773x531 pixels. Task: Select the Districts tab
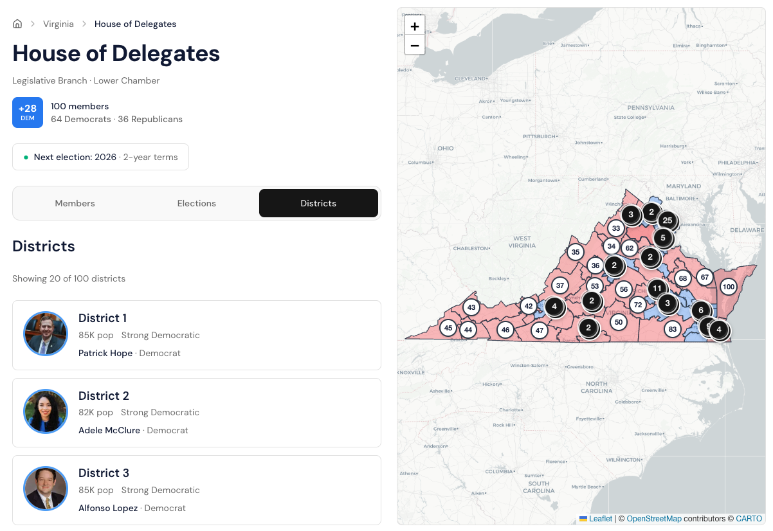pyautogui.click(x=318, y=203)
